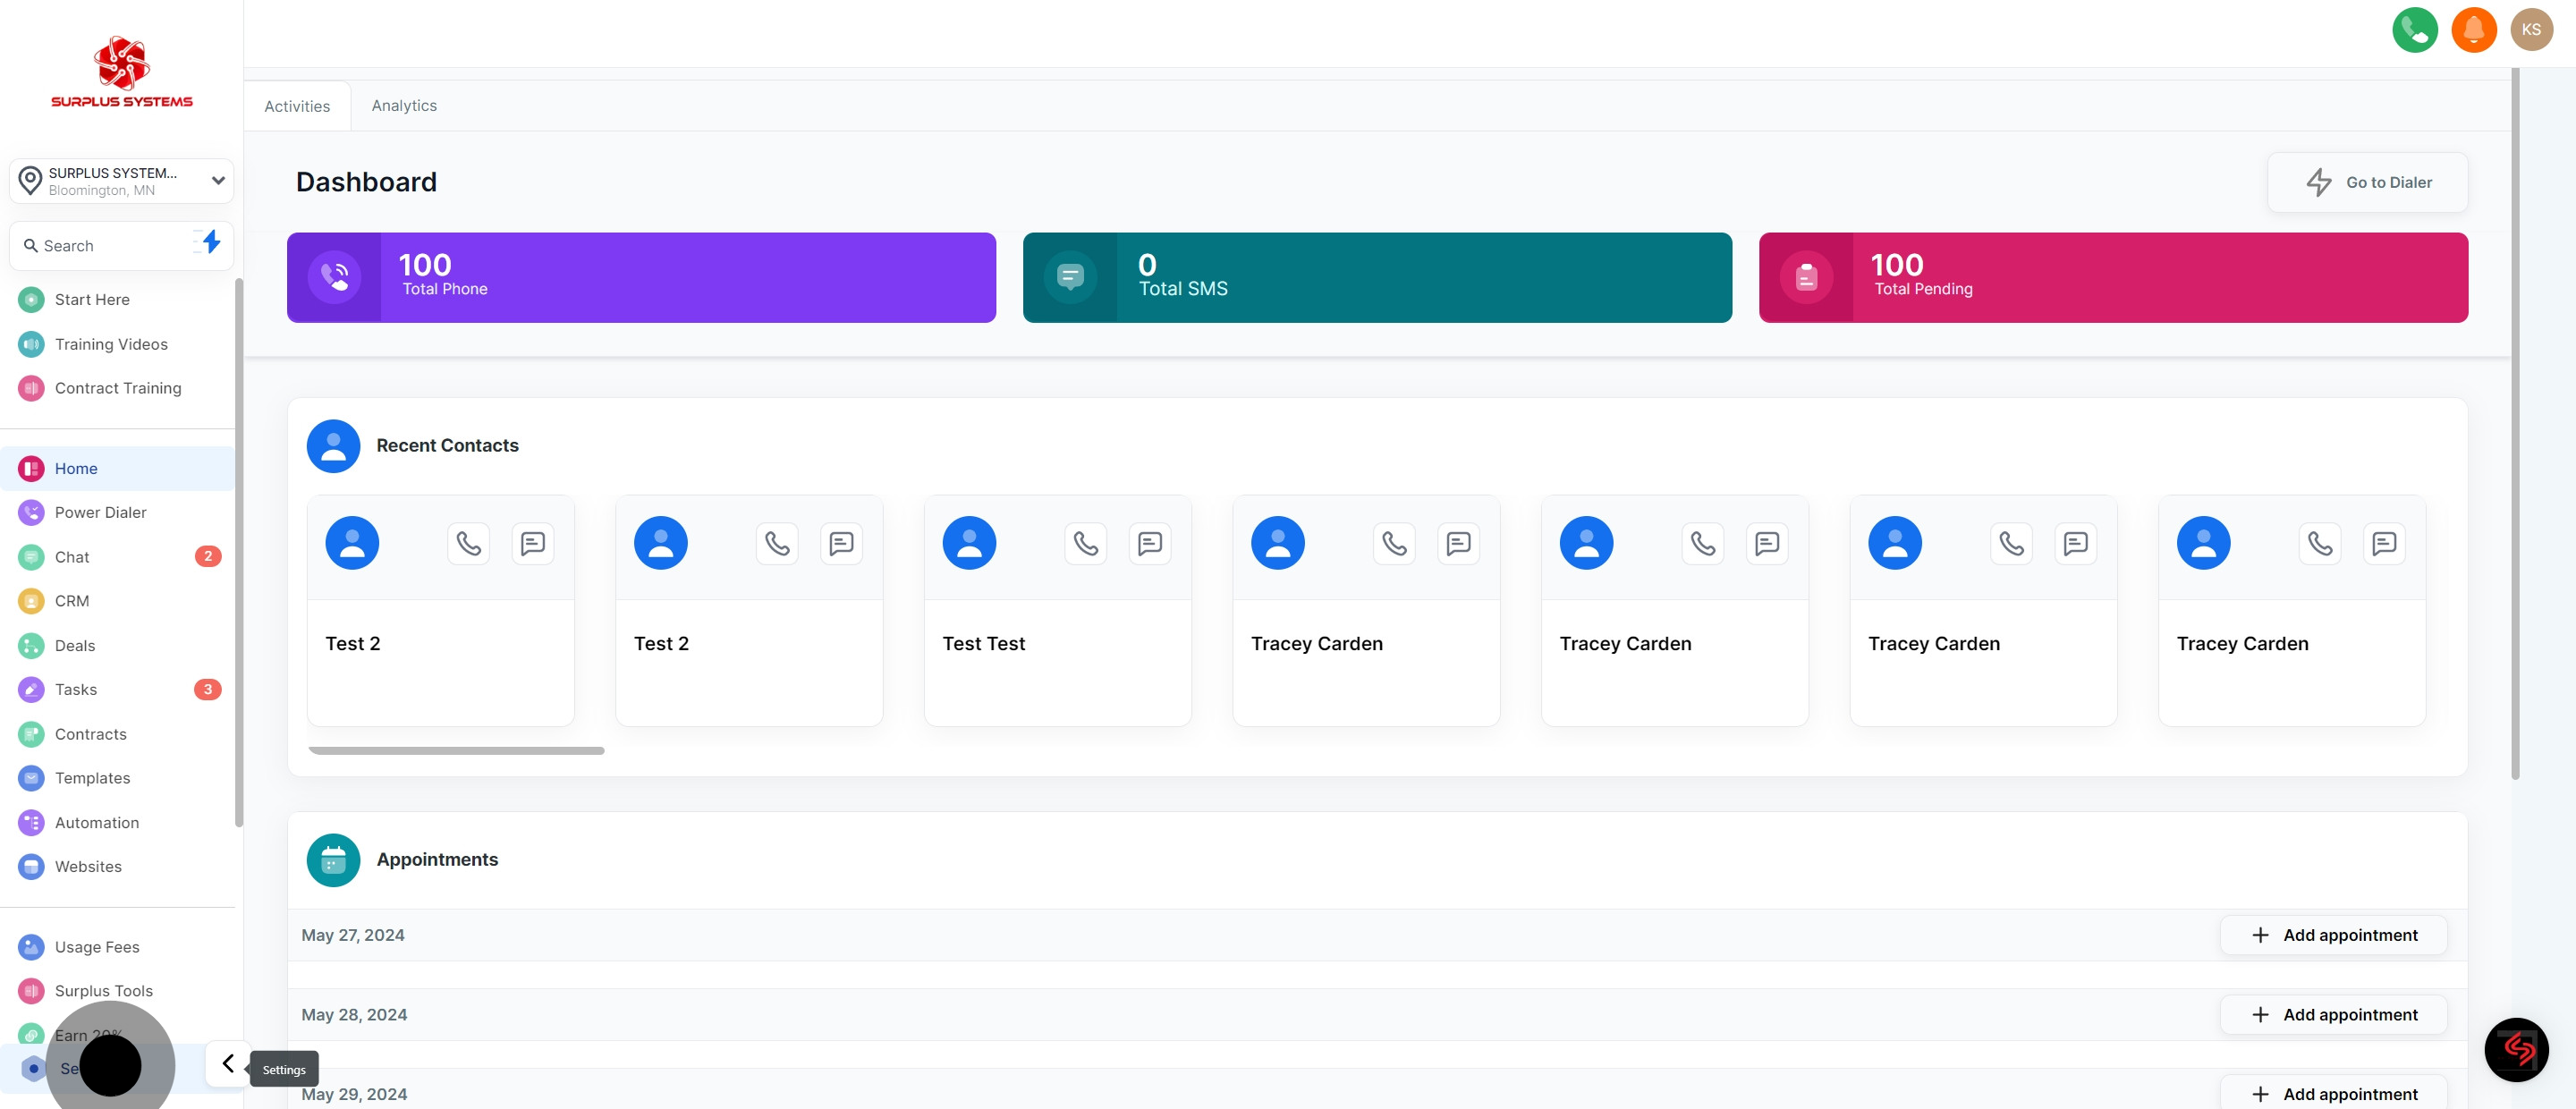Click the Go to Dialer button

point(2367,182)
